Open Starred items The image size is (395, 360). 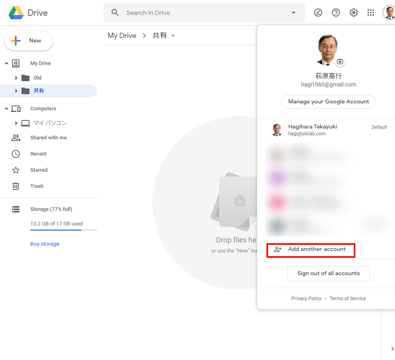coord(39,170)
